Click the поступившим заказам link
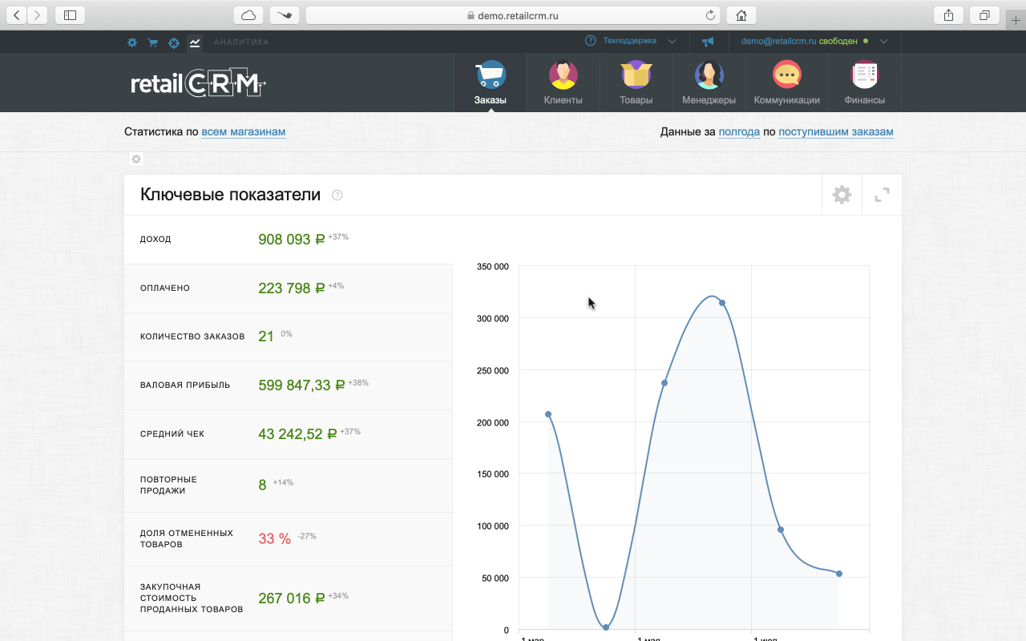 [x=835, y=132]
